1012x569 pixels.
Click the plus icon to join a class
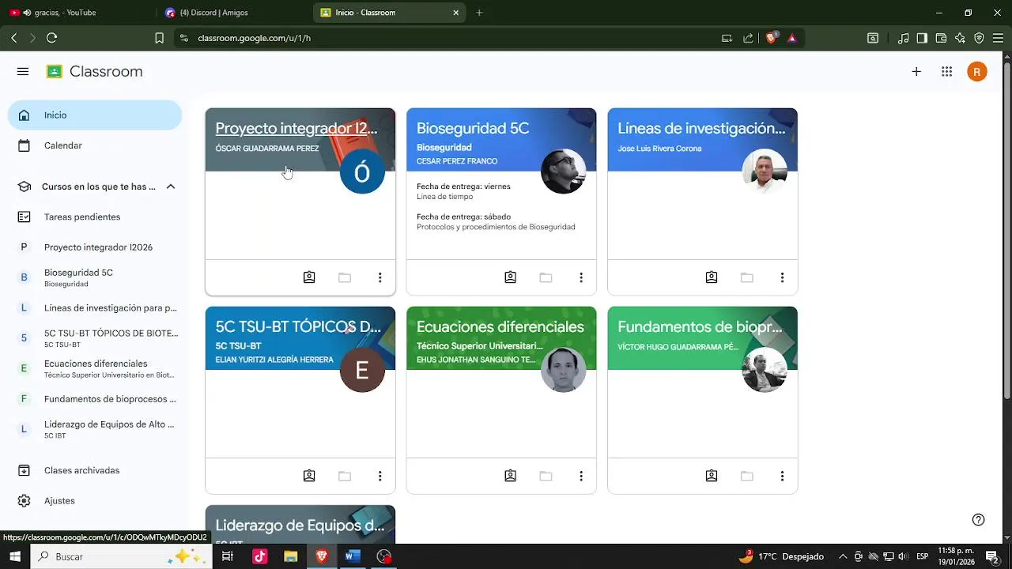[x=916, y=72]
